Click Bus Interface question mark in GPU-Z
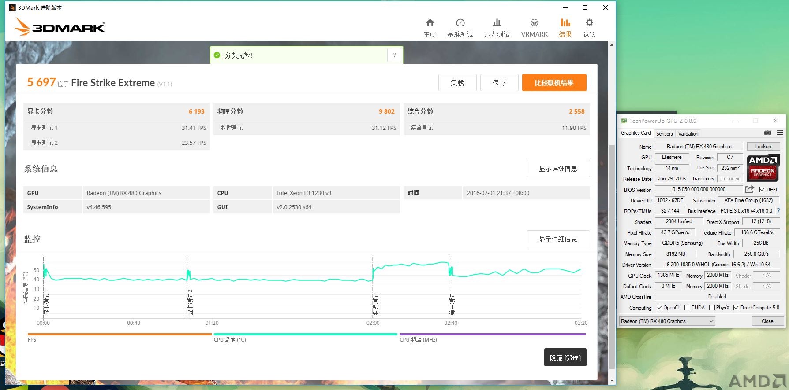 pyautogui.click(x=778, y=211)
